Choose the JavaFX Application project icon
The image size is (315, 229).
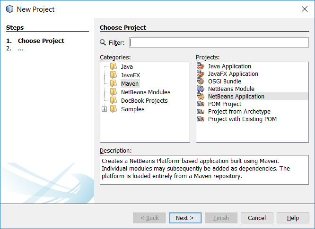point(201,74)
